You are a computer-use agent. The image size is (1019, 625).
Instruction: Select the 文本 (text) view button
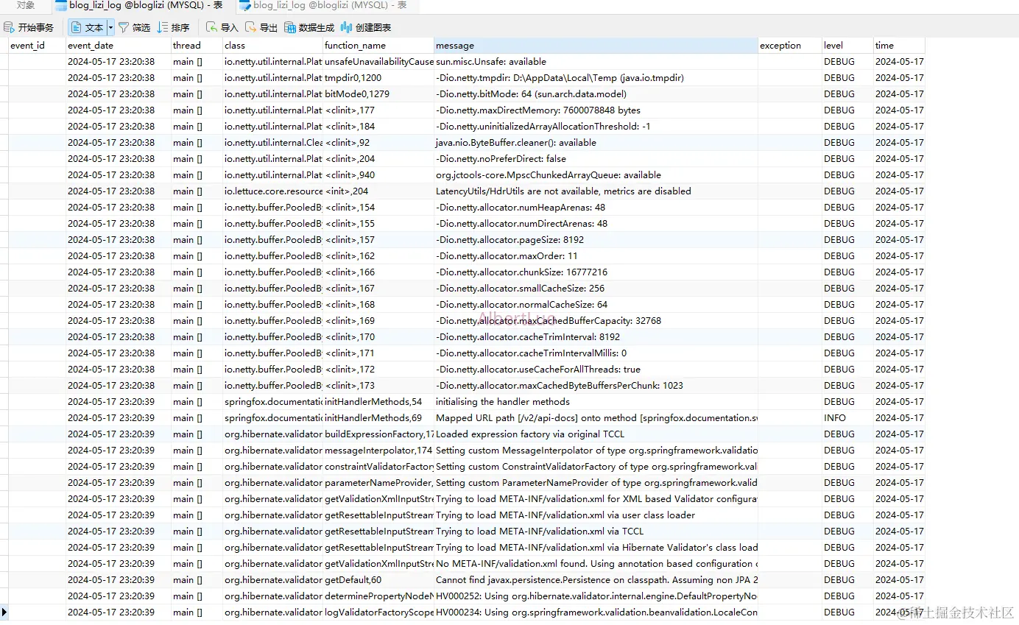(87, 27)
